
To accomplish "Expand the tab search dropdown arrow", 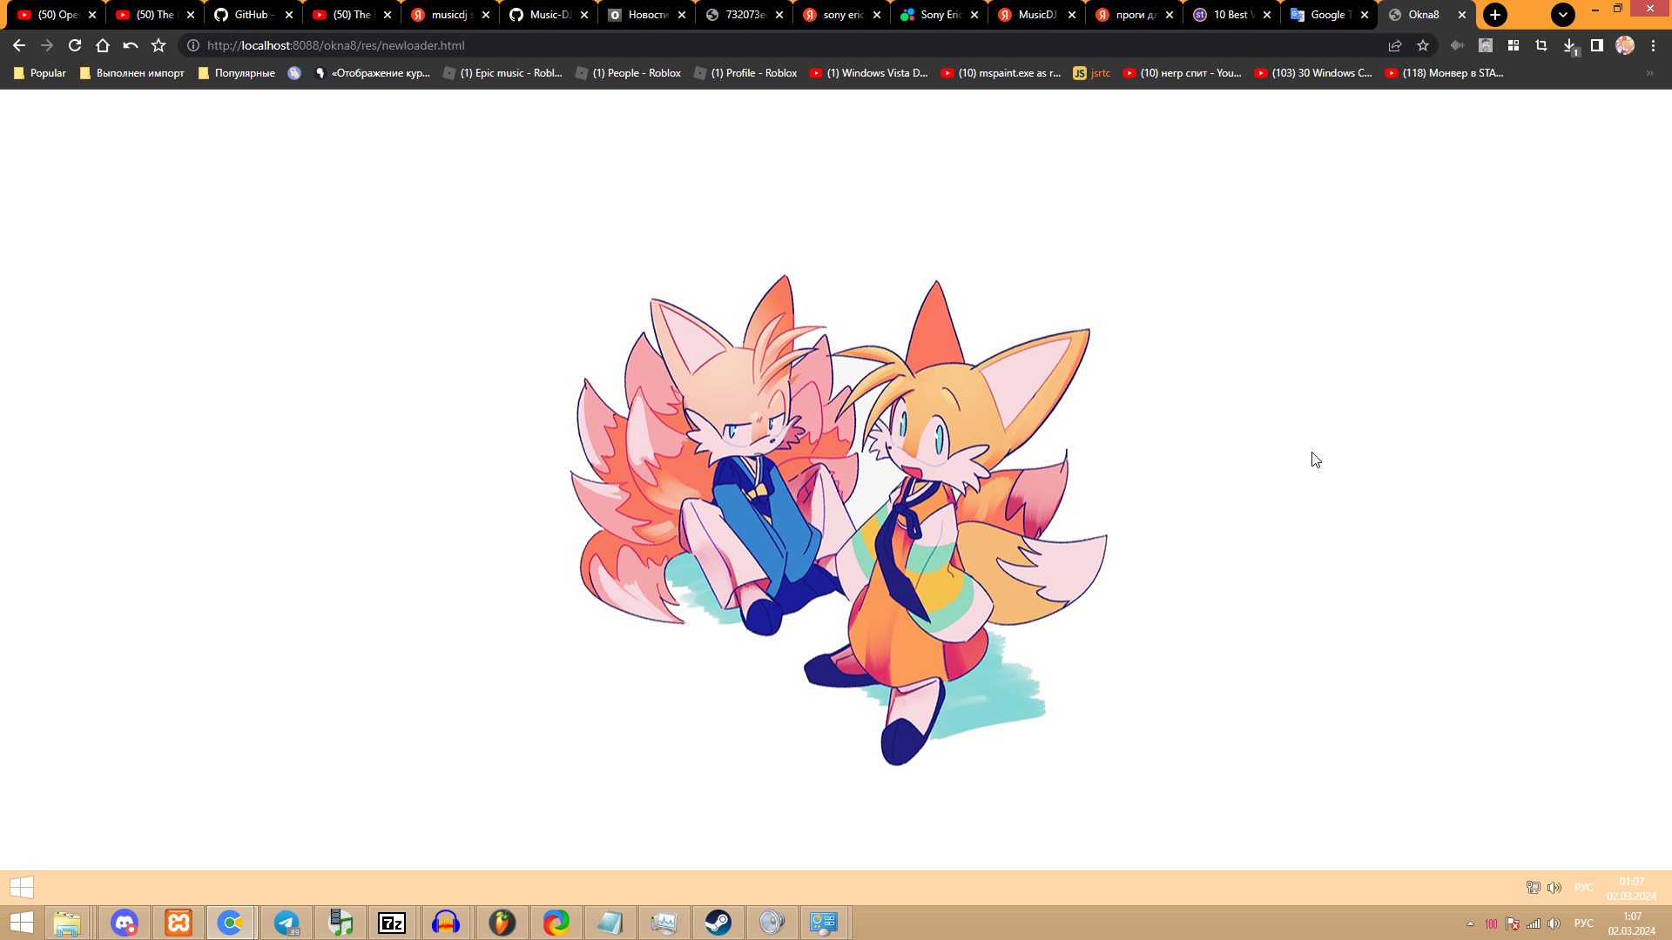I will (x=1563, y=15).
